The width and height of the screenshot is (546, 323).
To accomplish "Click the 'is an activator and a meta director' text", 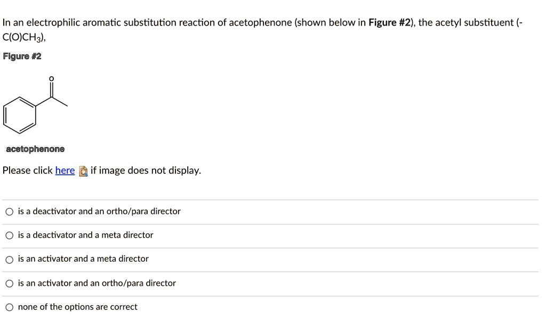I will coord(83,259).
